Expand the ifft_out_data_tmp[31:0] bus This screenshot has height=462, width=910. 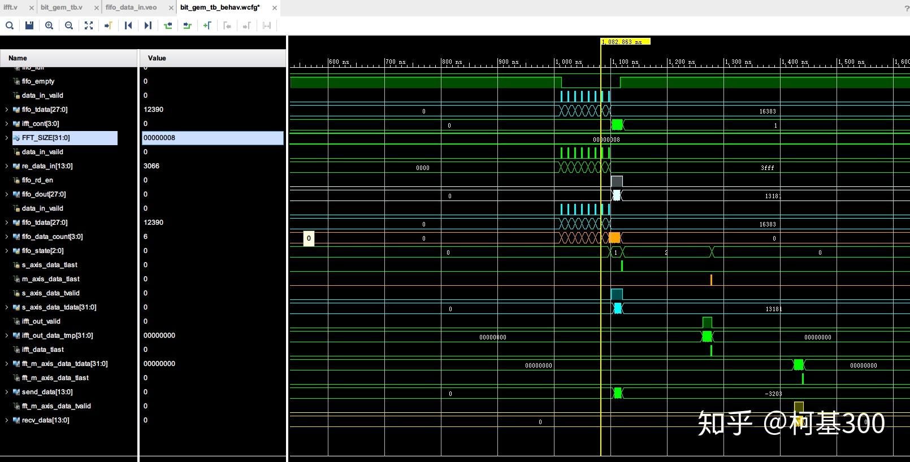point(7,335)
